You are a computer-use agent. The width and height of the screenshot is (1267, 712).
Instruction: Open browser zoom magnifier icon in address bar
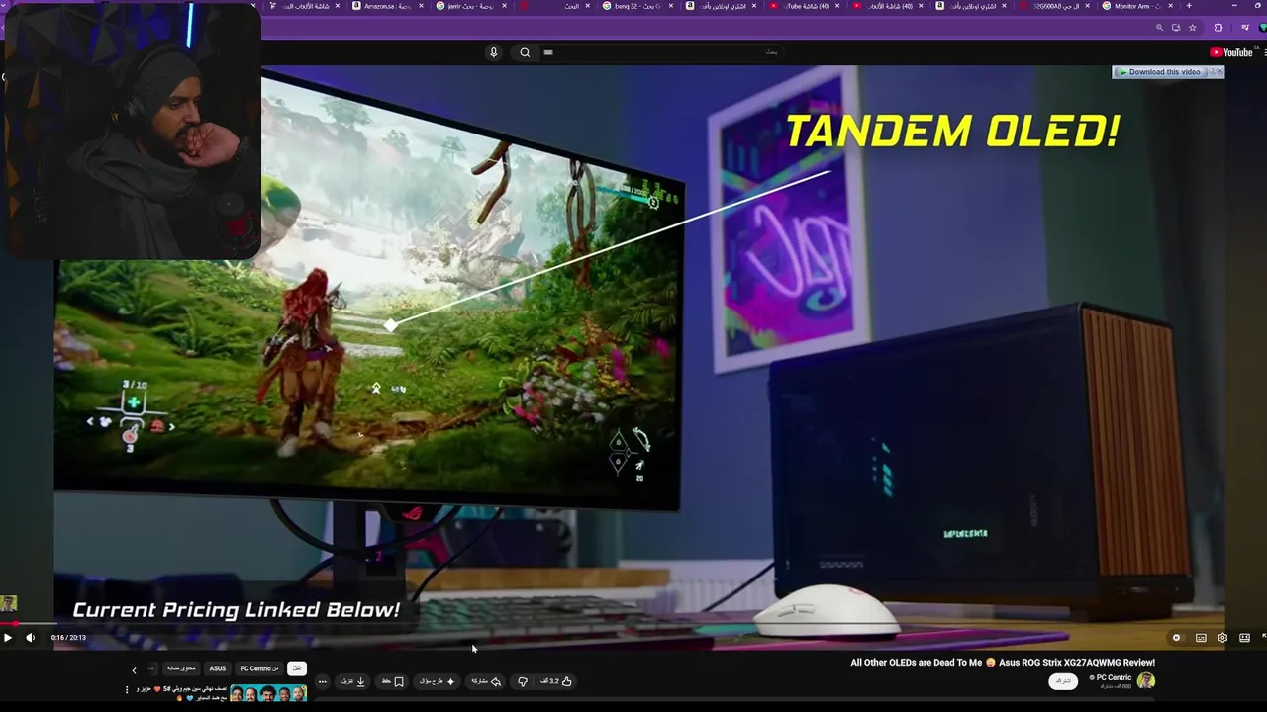(1159, 28)
